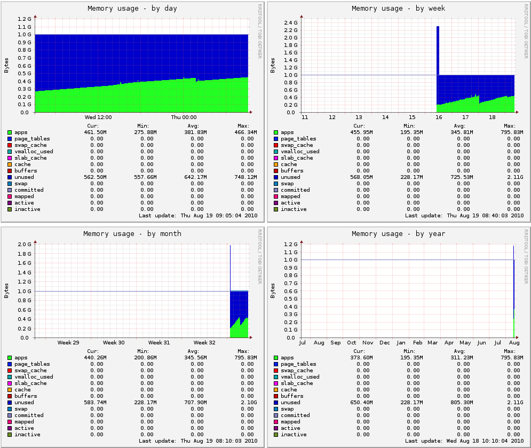The width and height of the screenshot is (531, 448).
Task: Click the 'Nov' month label on yearly graph
Action: [x=368, y=342]
